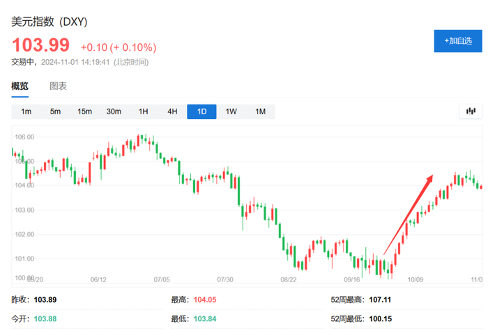Click the 10/09 date axis marker
The width and height of the screenshot is (488, 331).
click(x=415, y=279)
